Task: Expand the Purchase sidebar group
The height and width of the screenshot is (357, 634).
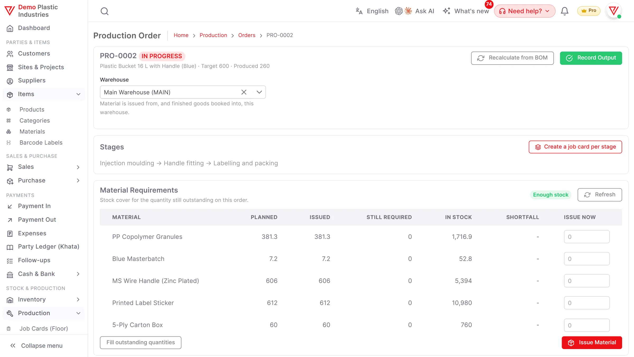Action: (44, 181)
